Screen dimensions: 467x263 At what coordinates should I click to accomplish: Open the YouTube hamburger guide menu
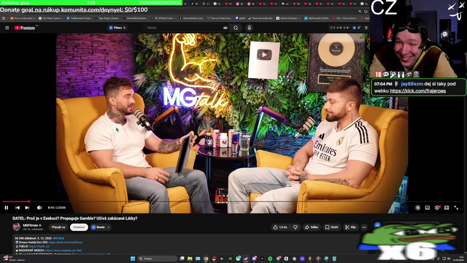pyautogui.click(x=7, y=28)
